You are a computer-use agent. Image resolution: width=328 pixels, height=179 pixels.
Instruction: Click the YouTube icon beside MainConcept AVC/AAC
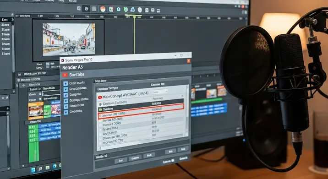click(100, 97)
